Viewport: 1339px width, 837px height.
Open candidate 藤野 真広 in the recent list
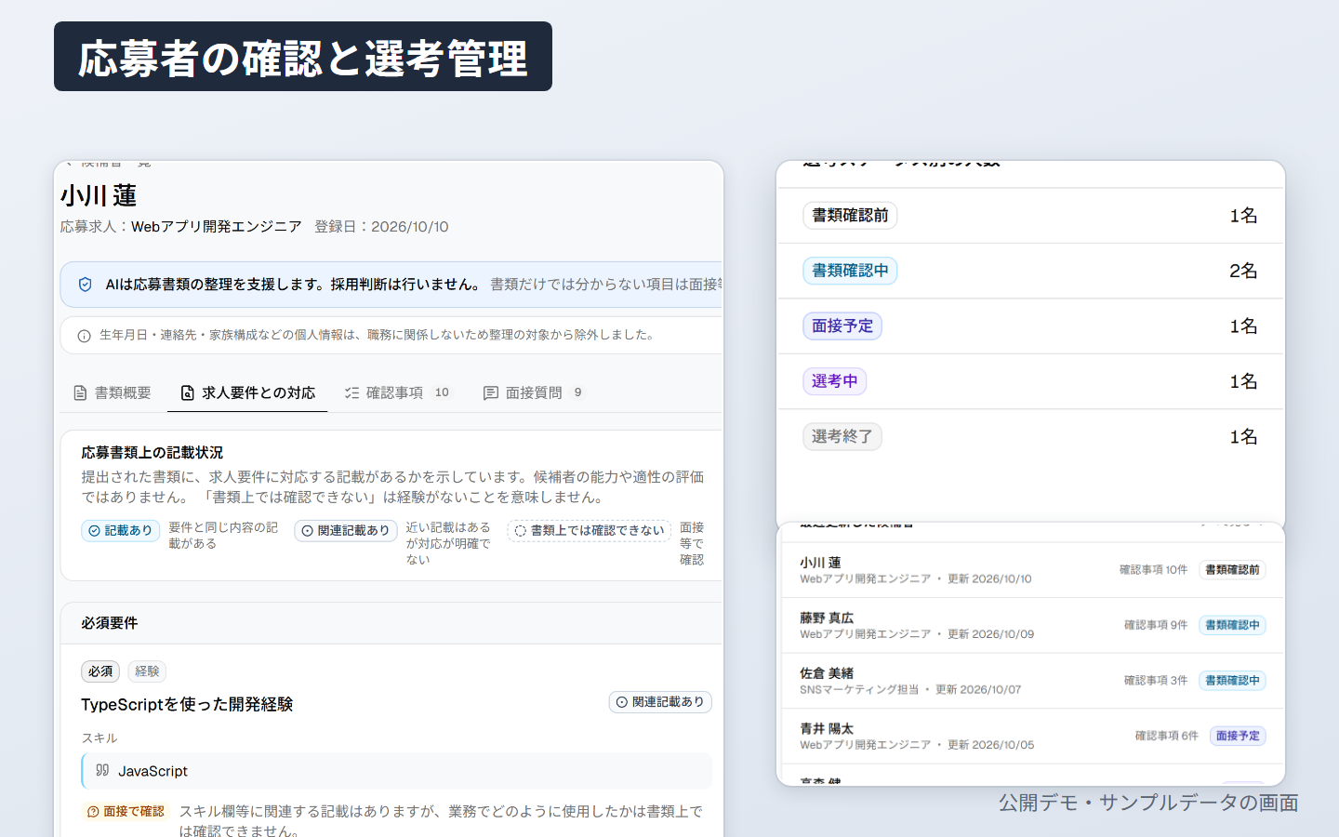click(1031, 625)
